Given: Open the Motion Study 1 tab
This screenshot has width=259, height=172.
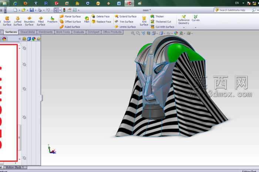Looking at the screenshot, I should click(15, 168).
